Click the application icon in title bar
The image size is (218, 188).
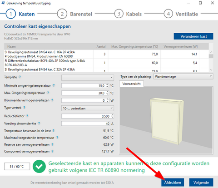coord(3,3)
